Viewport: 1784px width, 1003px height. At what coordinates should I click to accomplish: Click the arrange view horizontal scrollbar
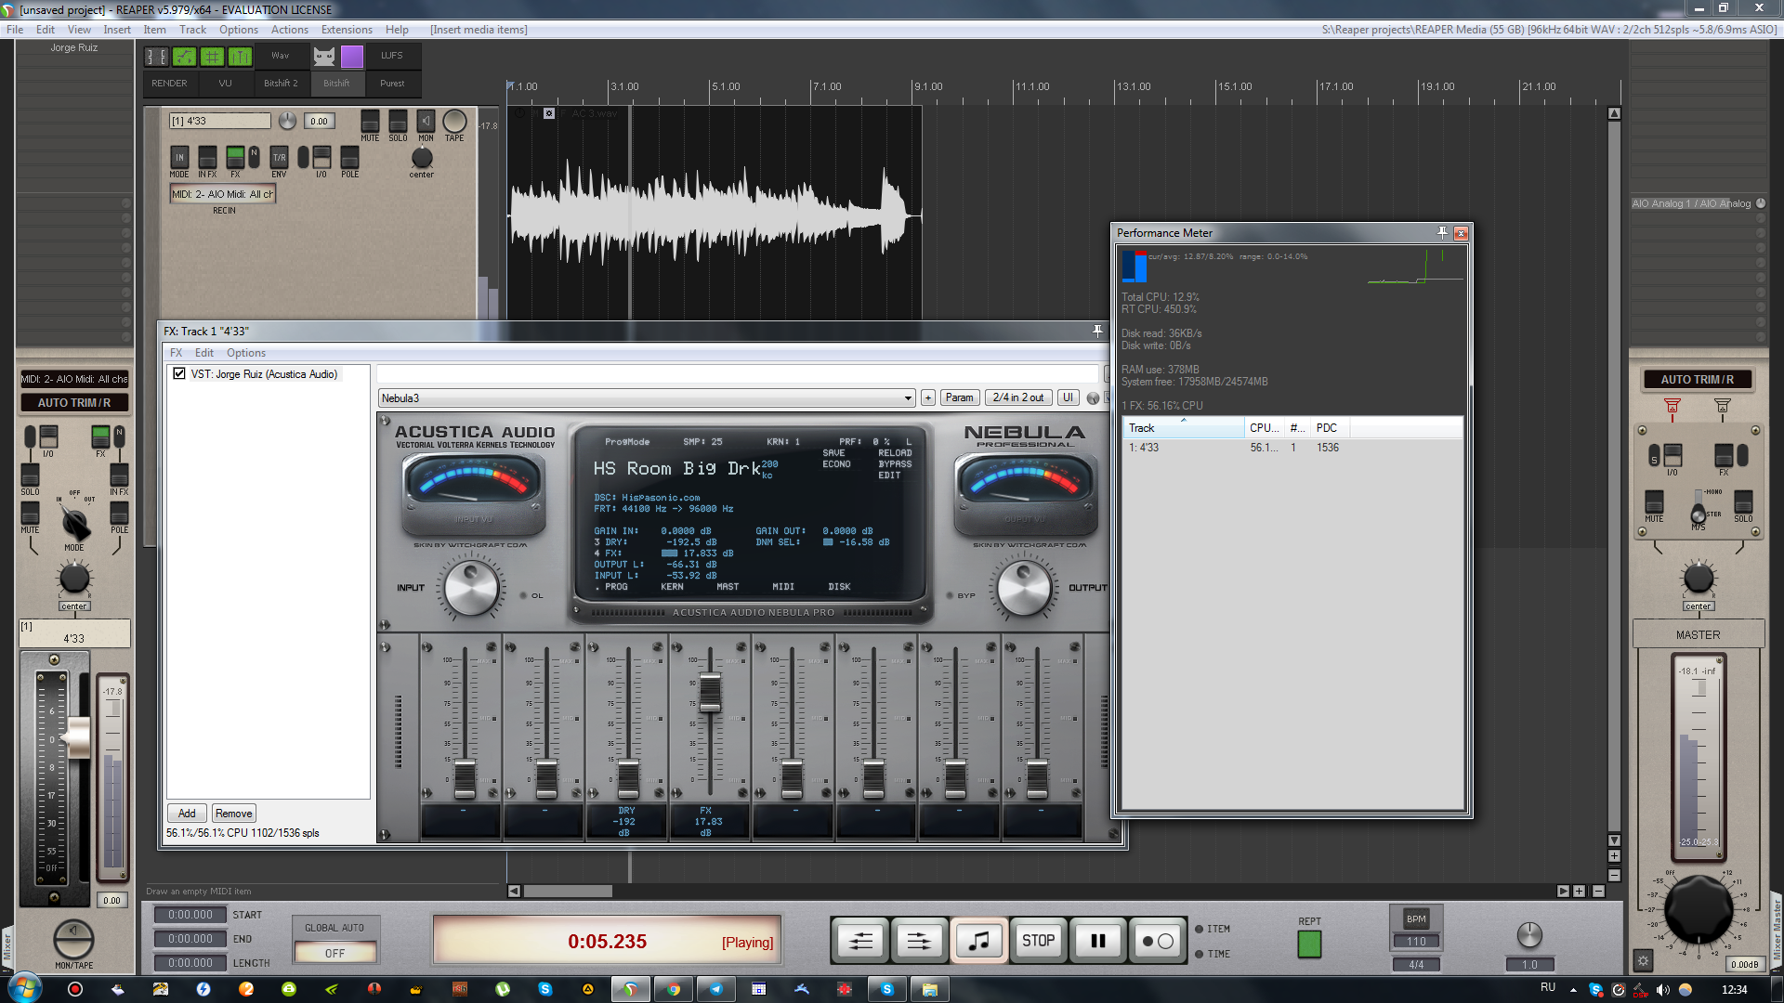[568, 891]
